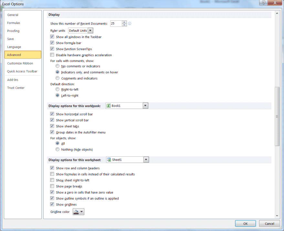Enable Disable hardware graphics acceleration
The height and width of the screenshot is (231, 284).
pos(52,55)
